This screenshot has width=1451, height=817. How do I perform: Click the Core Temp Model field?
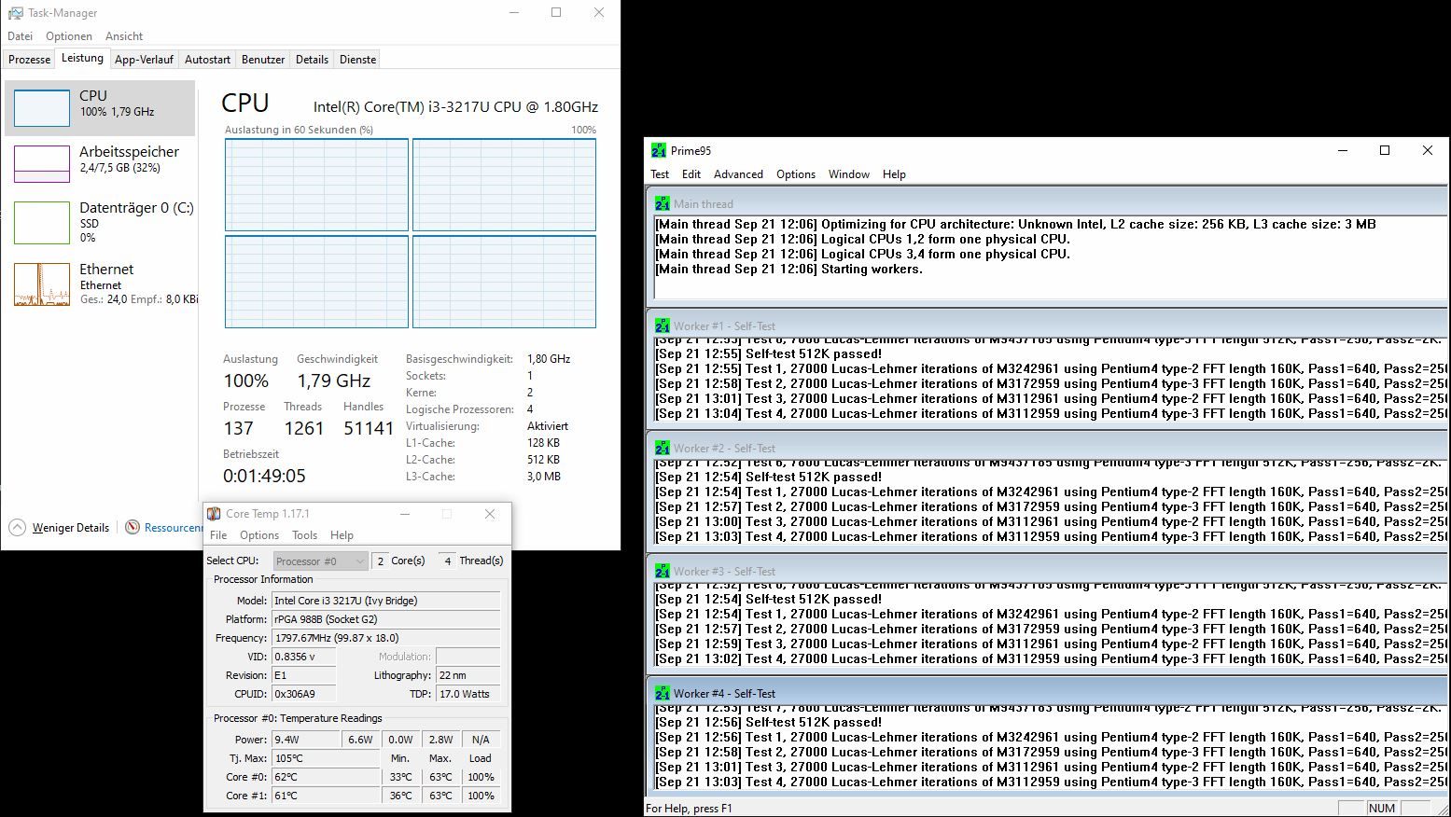tap(385, 601)
